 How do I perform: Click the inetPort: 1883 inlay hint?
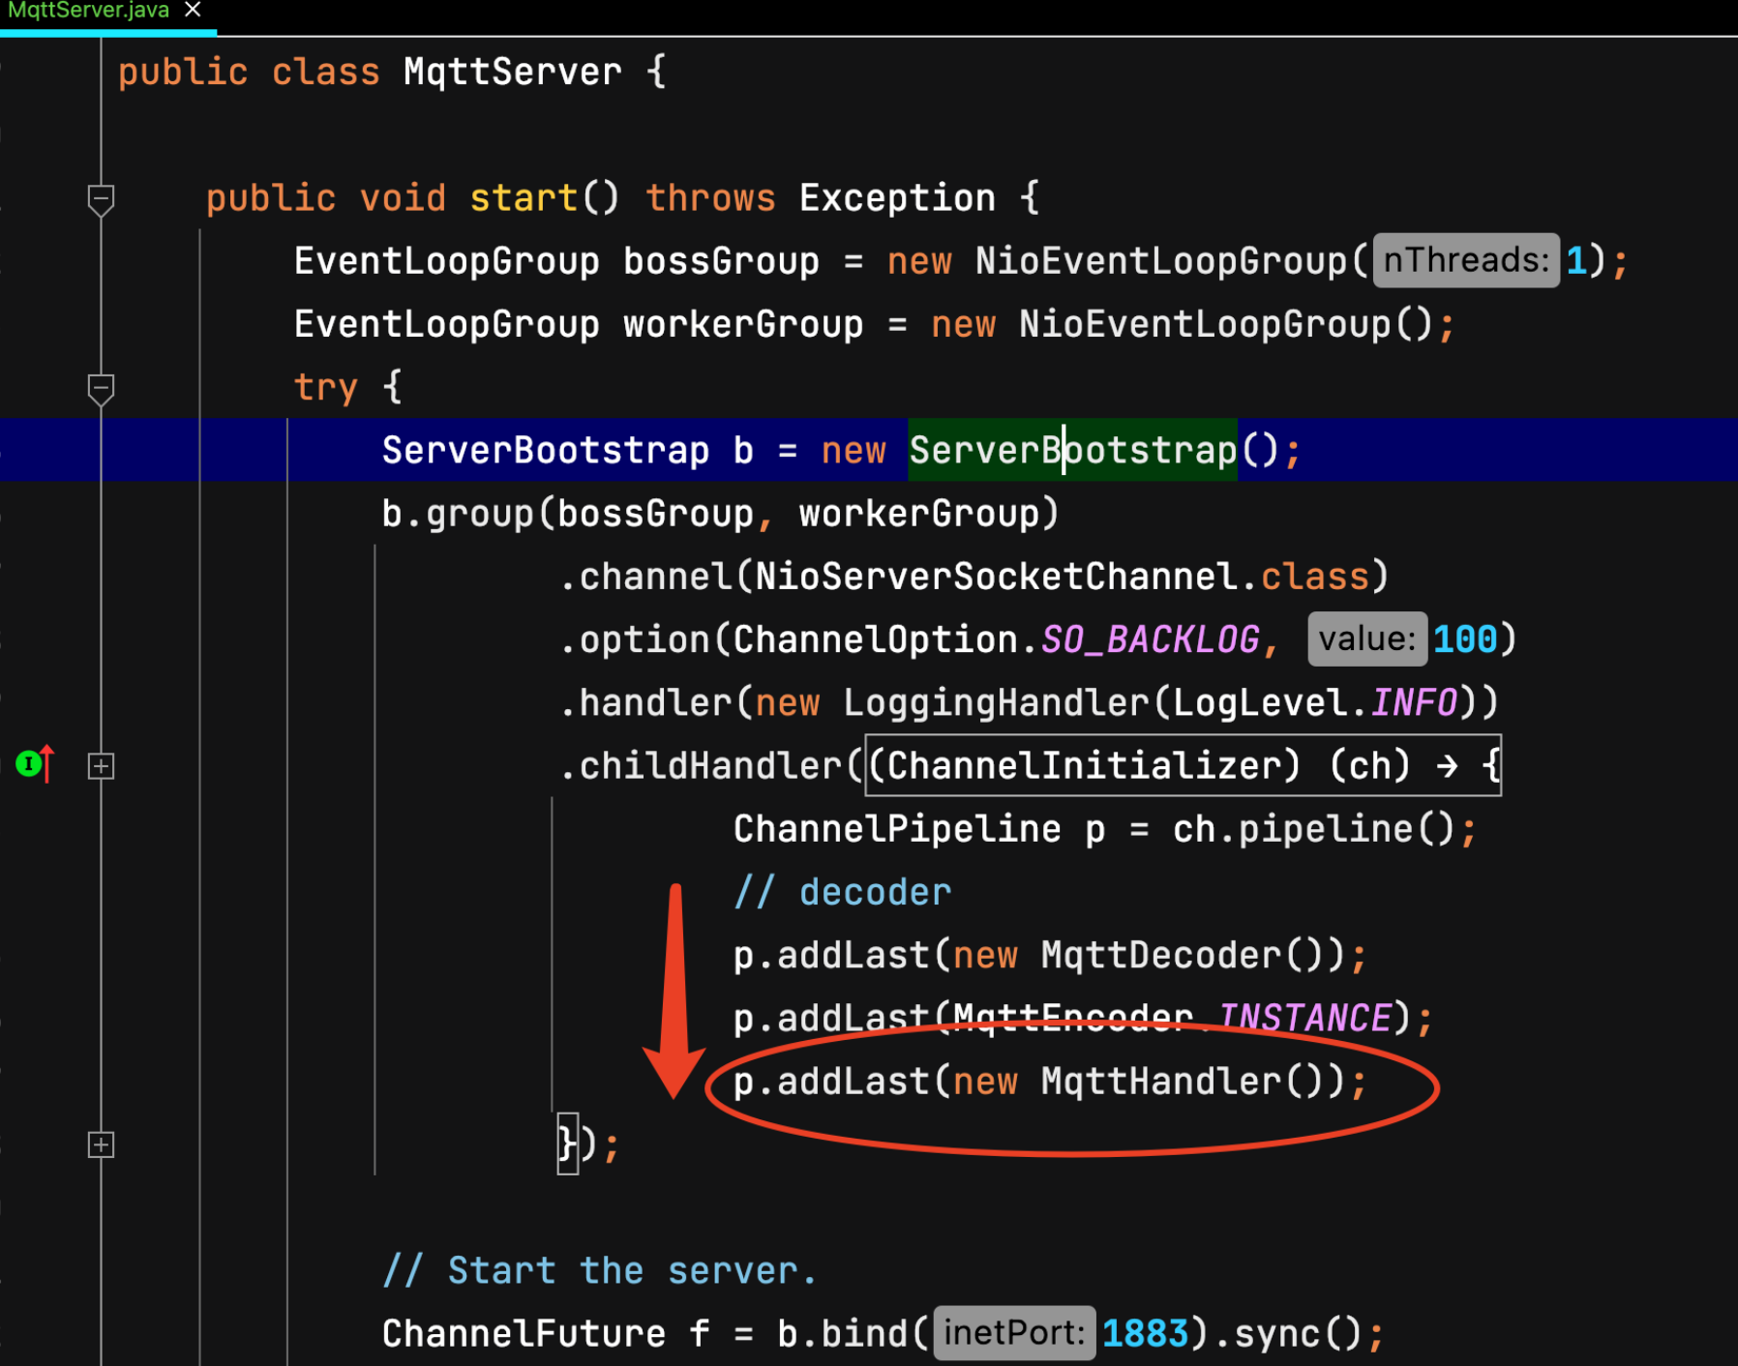[x=1013, y=1332]
